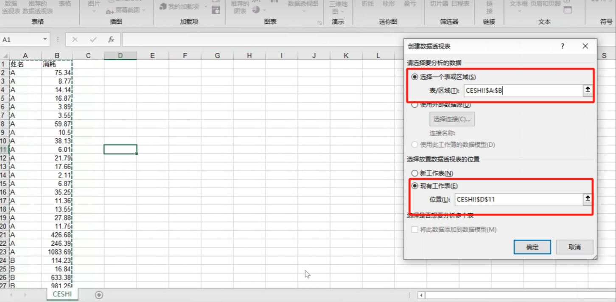Expand the 屏幕截图 dropdown arrow

(x=144, y=10)
